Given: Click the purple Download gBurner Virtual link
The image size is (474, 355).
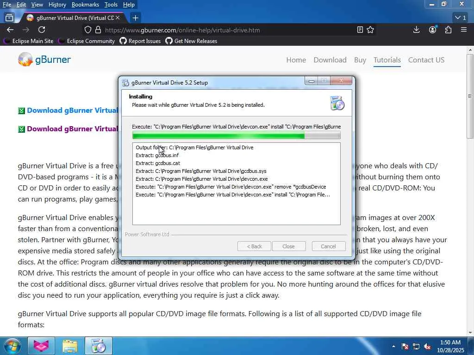Looking at the screenshot, I should pyautogui.click(x=72, y=129).
